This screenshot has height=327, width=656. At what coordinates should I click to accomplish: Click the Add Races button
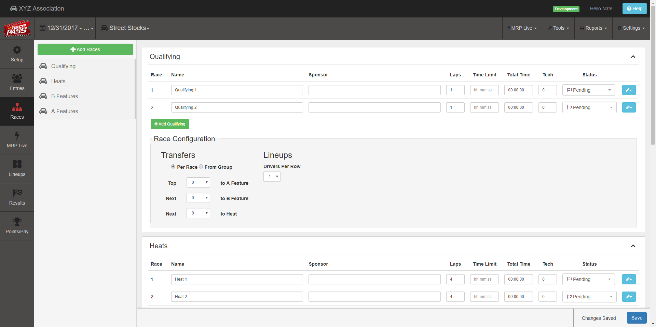(x=85, y=49)
